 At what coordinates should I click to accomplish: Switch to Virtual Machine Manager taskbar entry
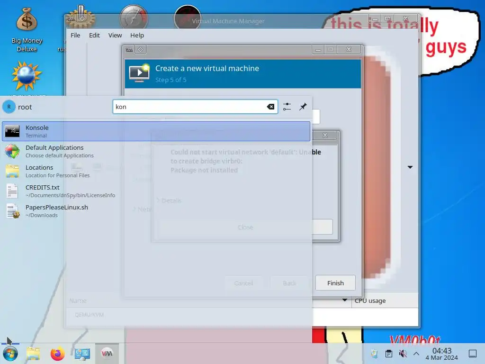(x=107, y=354)
